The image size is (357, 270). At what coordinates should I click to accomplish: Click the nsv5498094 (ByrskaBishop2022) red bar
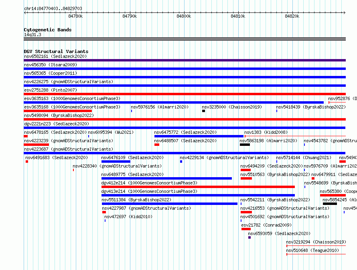coord(185,119)
